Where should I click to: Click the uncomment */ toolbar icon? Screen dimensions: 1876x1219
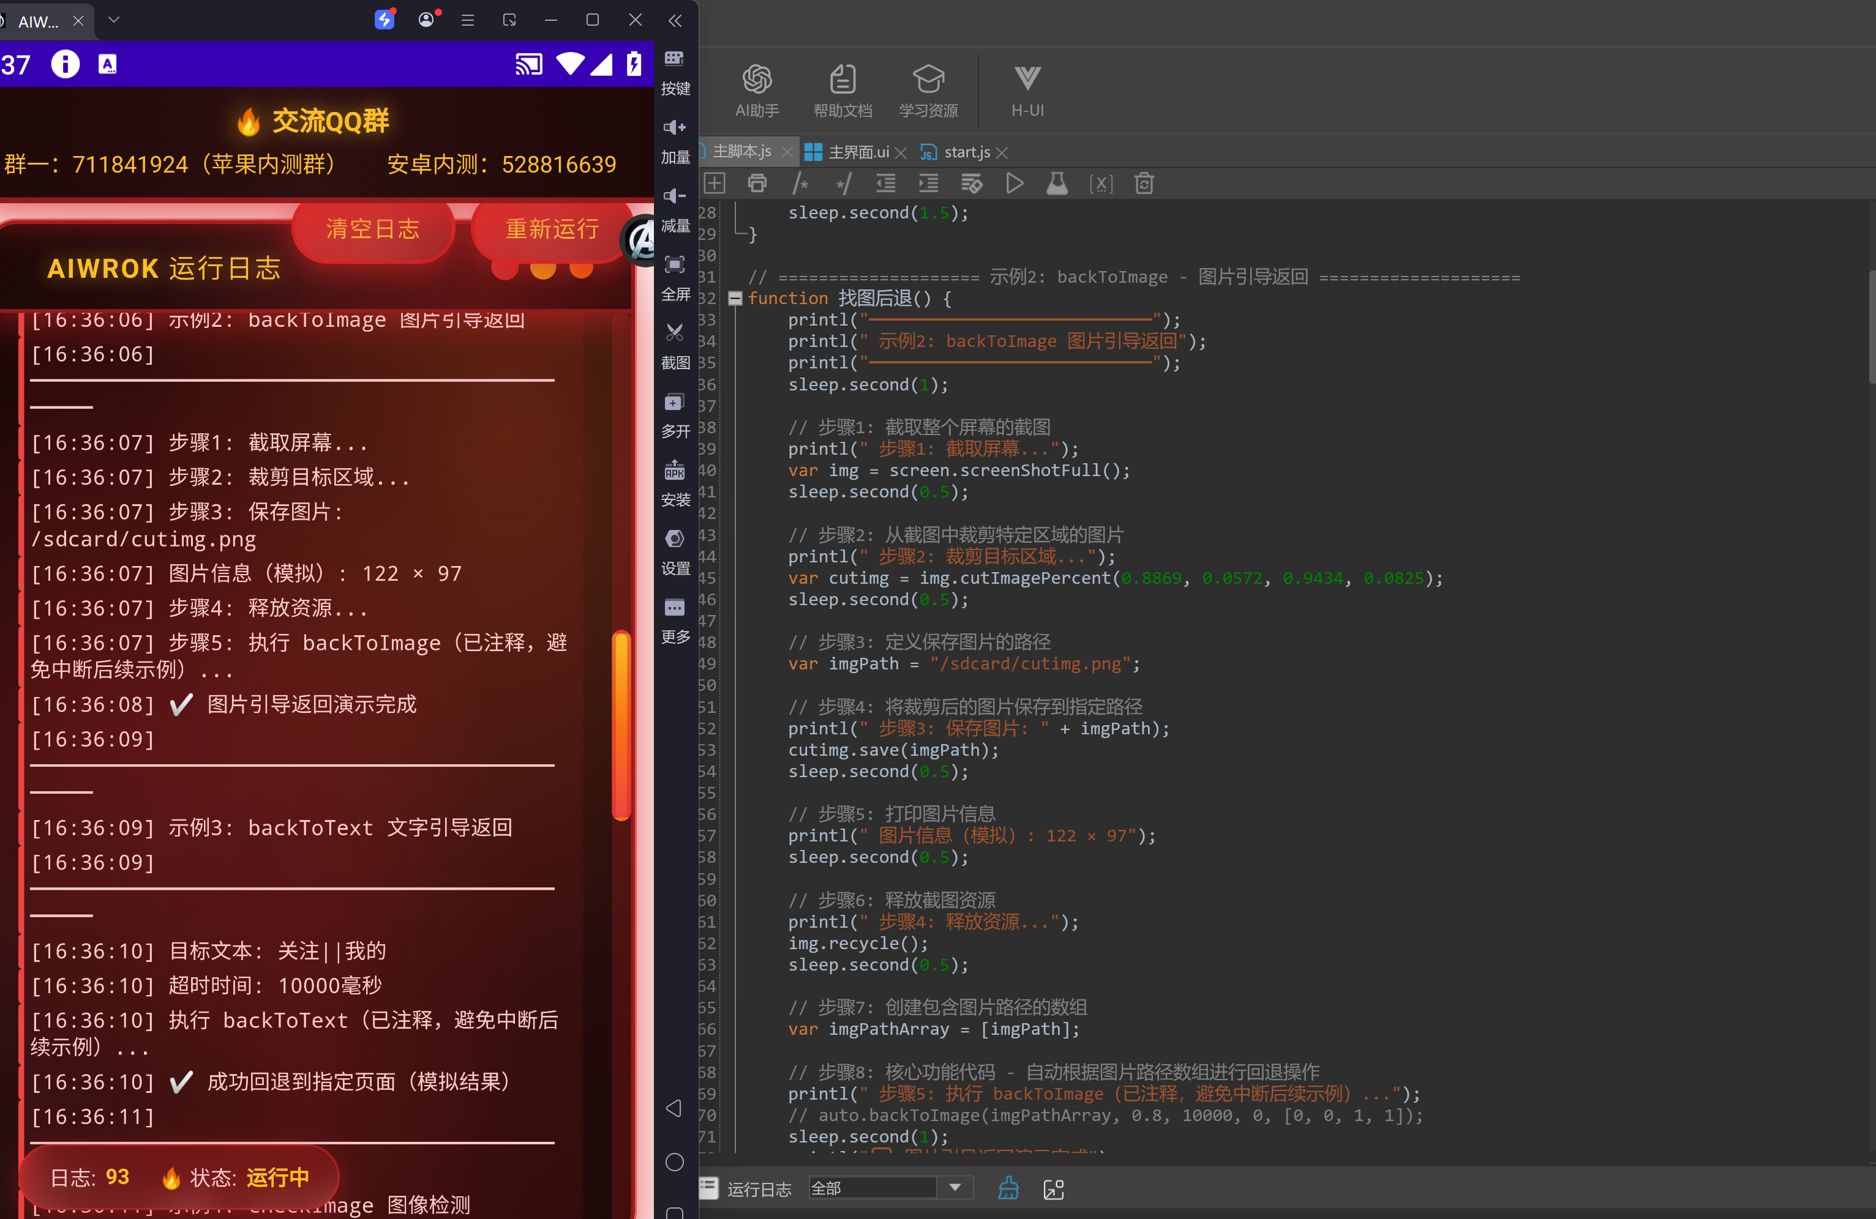point(844,184)
